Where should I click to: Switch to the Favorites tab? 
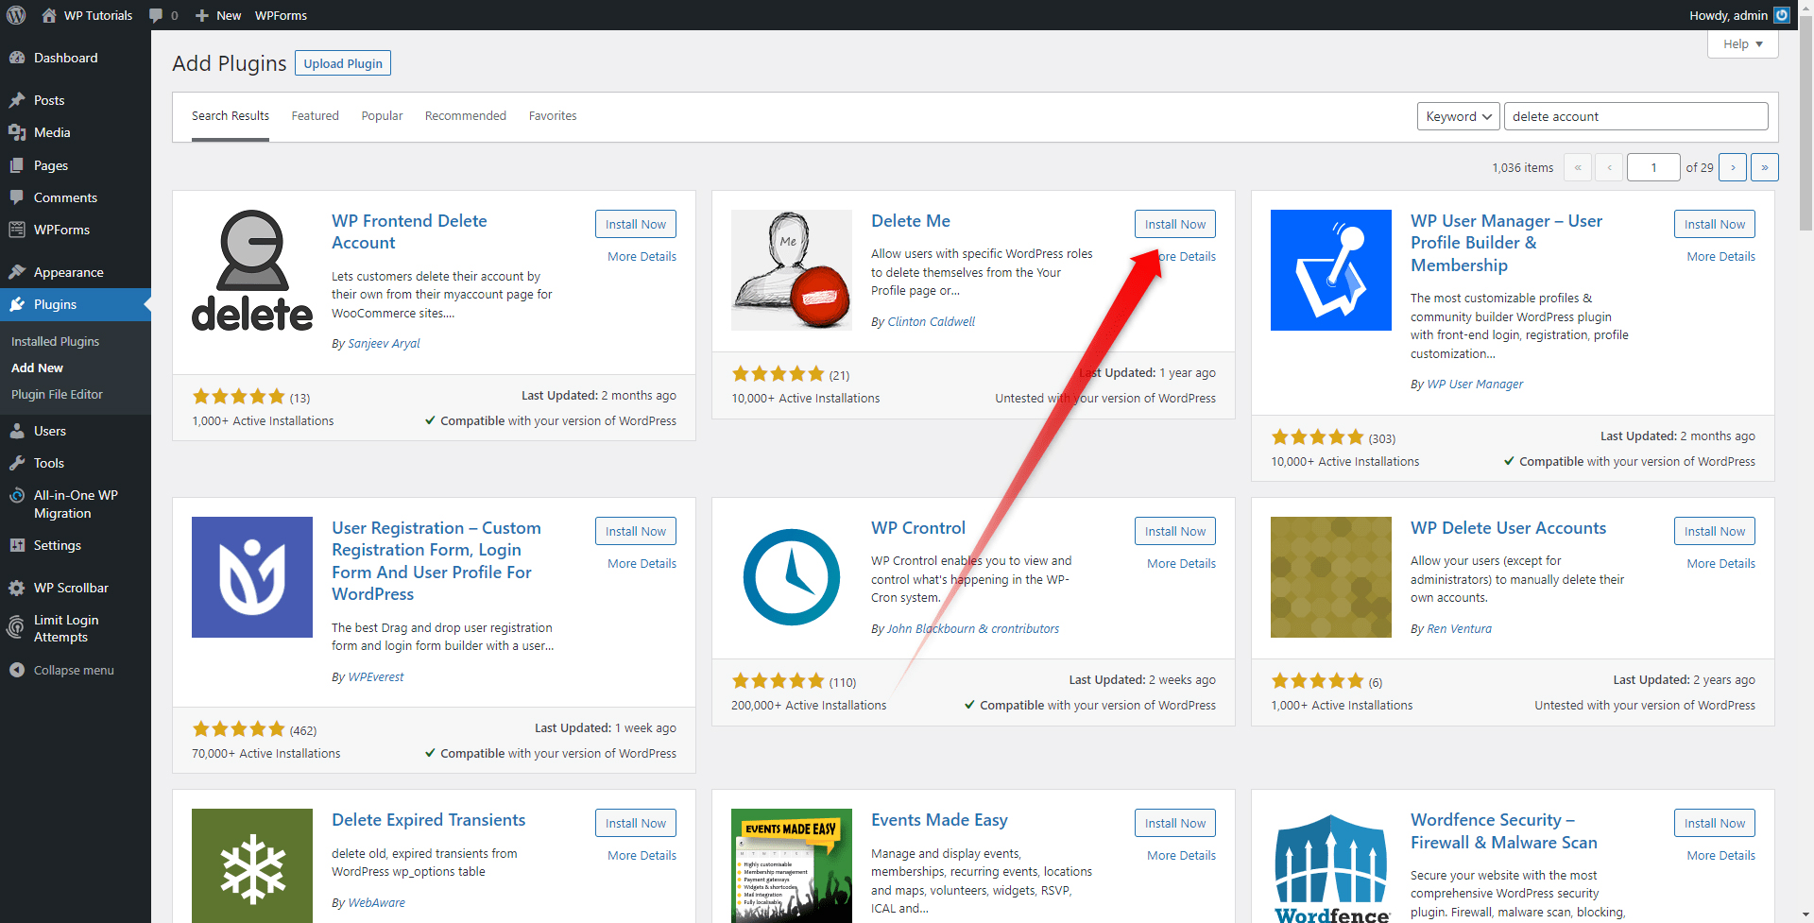pyautogui.click(x=553, y=116)
